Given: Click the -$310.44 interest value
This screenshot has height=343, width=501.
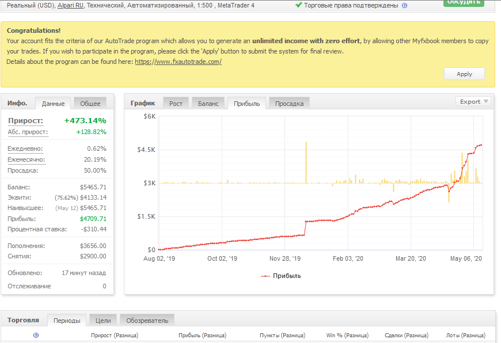Looking at the screenshot, I should (x=94, y=229).
